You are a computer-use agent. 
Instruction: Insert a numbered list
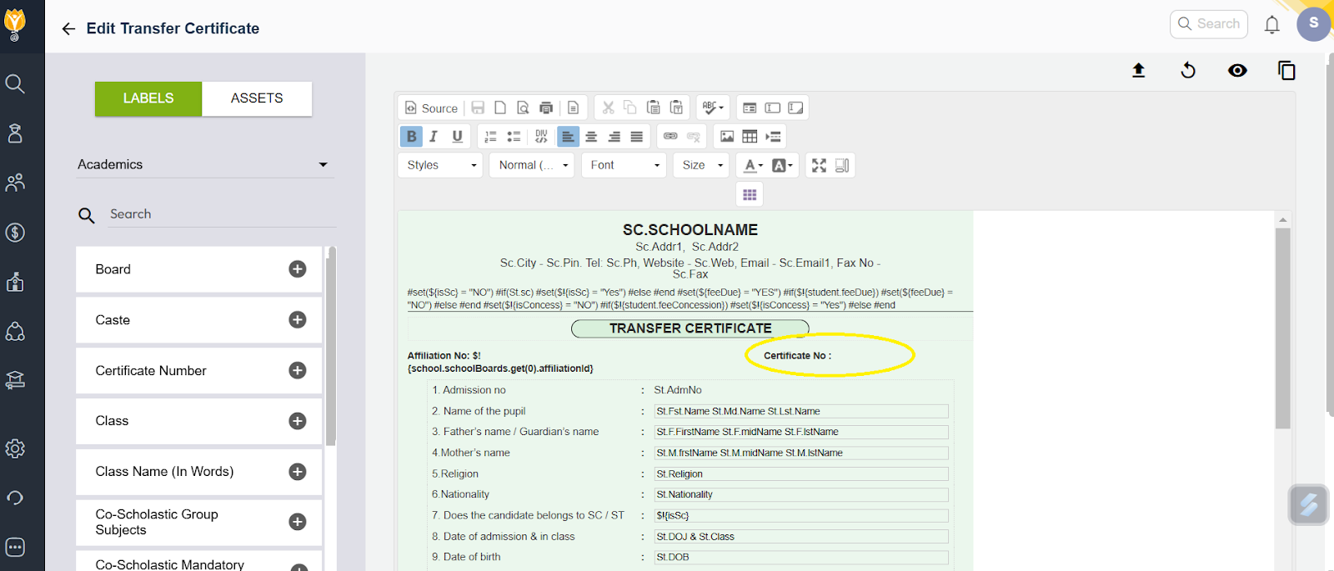(490, 137)
